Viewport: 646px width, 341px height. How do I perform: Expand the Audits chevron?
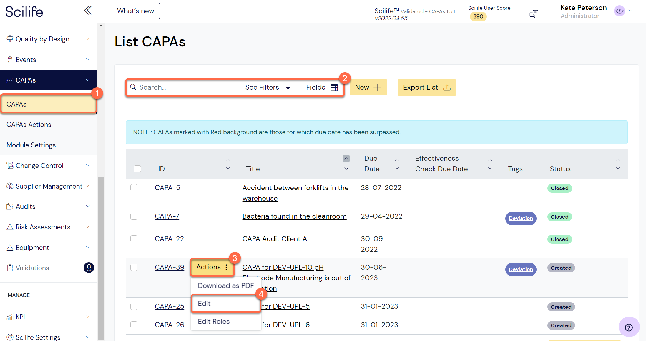tap(88, 206)
